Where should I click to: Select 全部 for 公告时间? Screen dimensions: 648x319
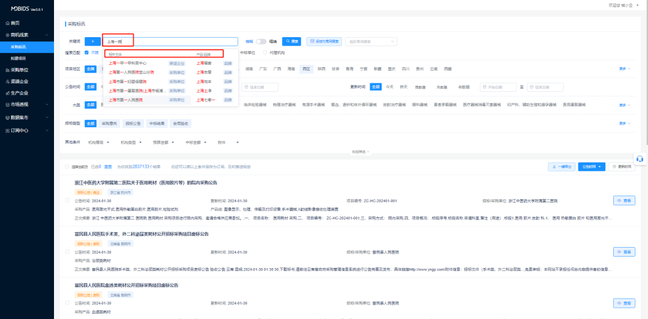(91, 87)
